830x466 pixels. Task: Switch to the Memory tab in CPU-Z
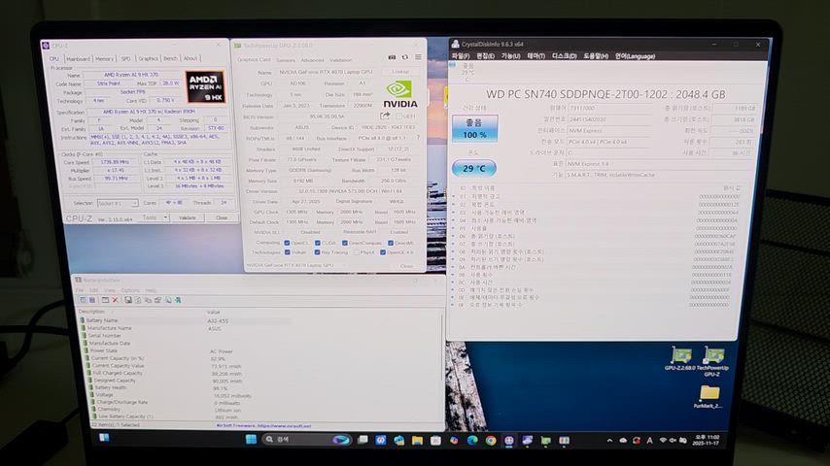[x=104, y=58]
